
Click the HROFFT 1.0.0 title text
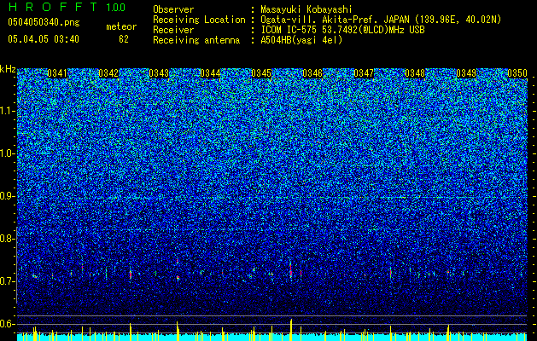click(67, 7)
